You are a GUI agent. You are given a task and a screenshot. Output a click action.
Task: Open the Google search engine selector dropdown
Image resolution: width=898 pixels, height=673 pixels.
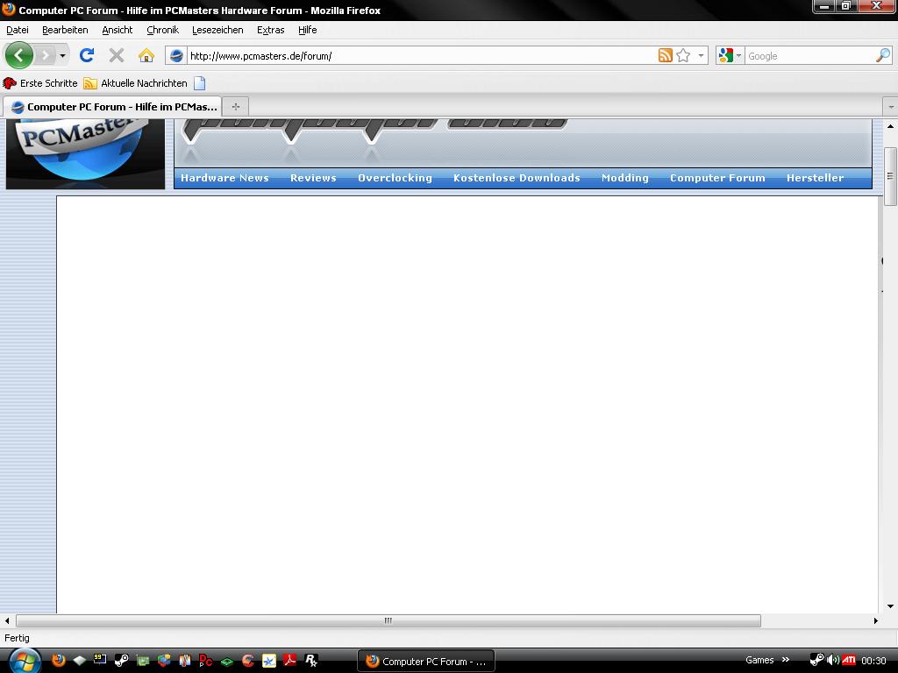tap(729, 55)
